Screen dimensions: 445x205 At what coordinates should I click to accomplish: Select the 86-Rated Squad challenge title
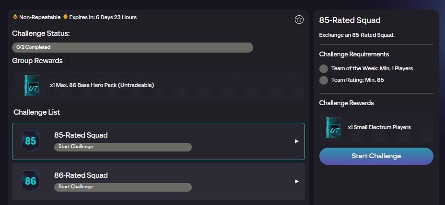(81, 175)
